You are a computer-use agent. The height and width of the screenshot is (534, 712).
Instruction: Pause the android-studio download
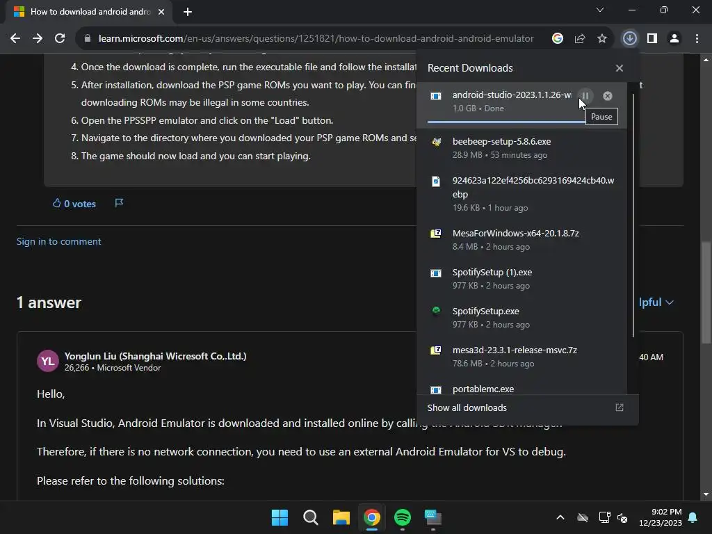(585, 96)
